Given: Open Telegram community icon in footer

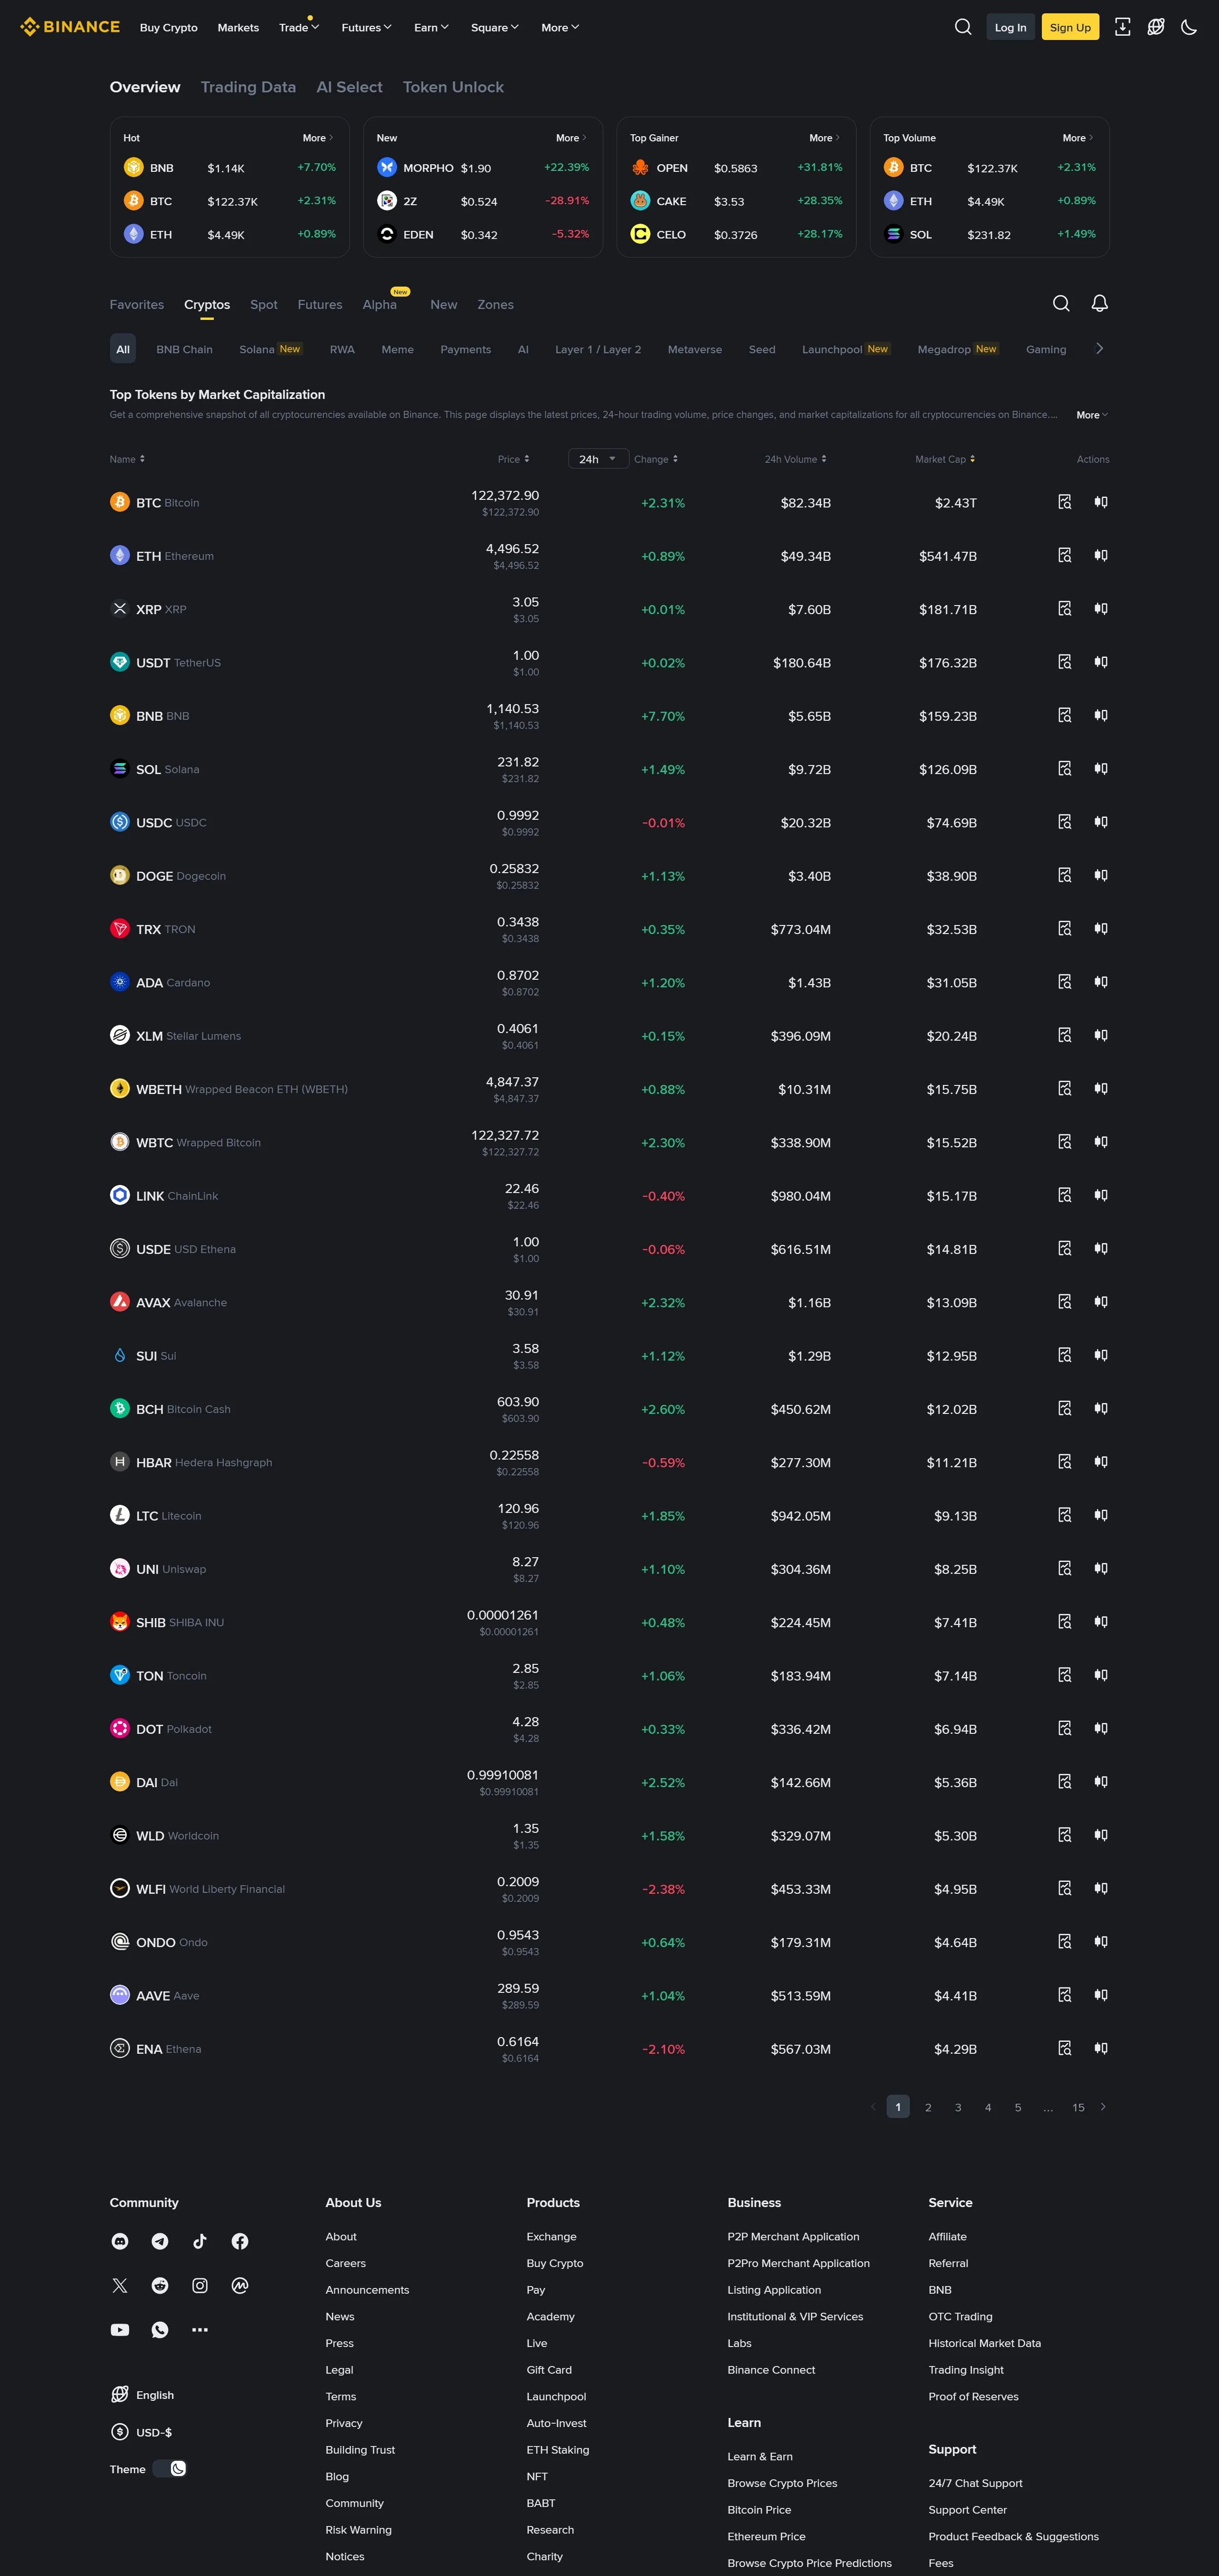Looking at the screenshot, I should (160, 2241).
